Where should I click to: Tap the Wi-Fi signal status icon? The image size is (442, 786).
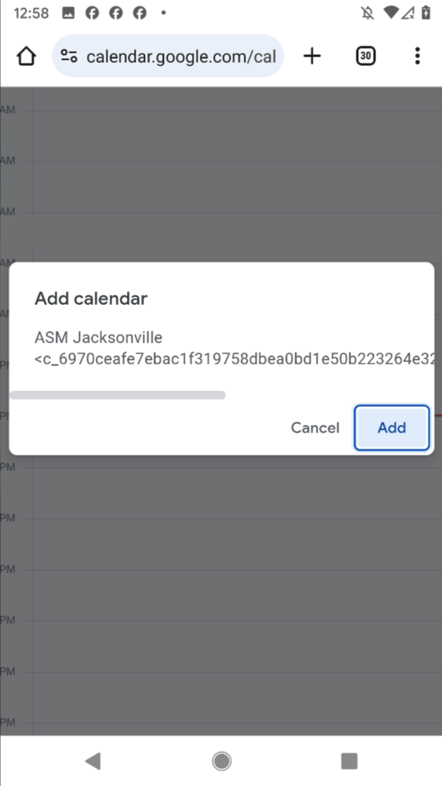pyautogui.click(x=391, y=13)
